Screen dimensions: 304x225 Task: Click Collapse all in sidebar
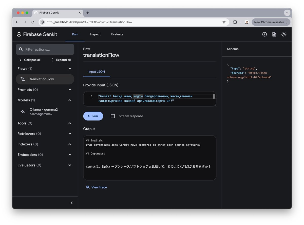coord(30,60)
